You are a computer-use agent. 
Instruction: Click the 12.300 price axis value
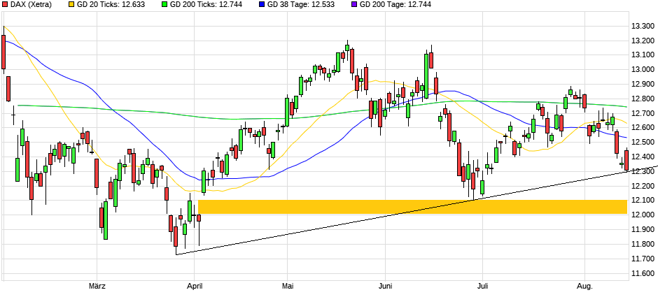point(643,171)
